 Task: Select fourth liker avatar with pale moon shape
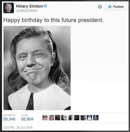pos(64,118)
